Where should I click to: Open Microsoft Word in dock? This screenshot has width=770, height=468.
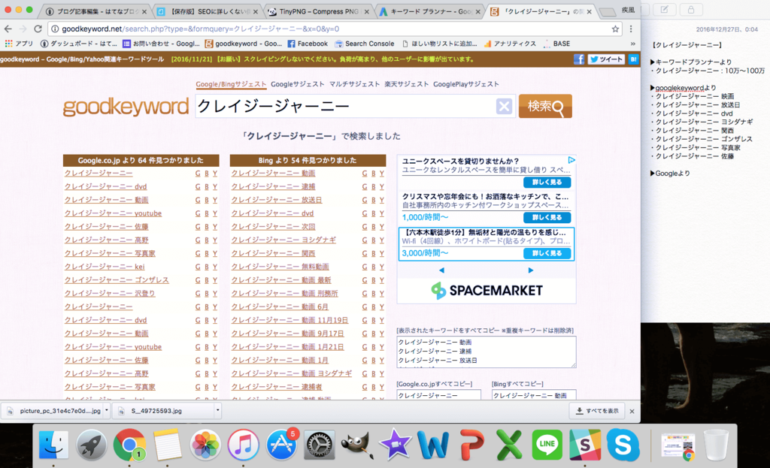[x=433, y=445]
